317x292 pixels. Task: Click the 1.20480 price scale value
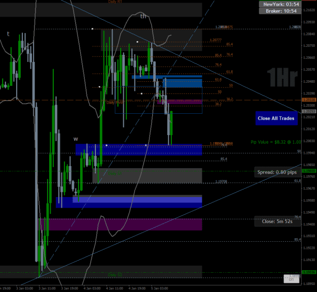click(x=309, y=81)
